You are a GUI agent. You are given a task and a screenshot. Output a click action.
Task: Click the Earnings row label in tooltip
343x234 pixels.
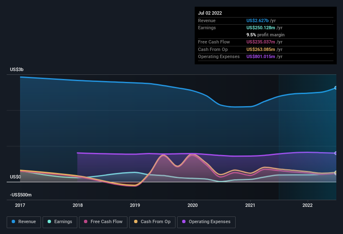click(207, 28)
